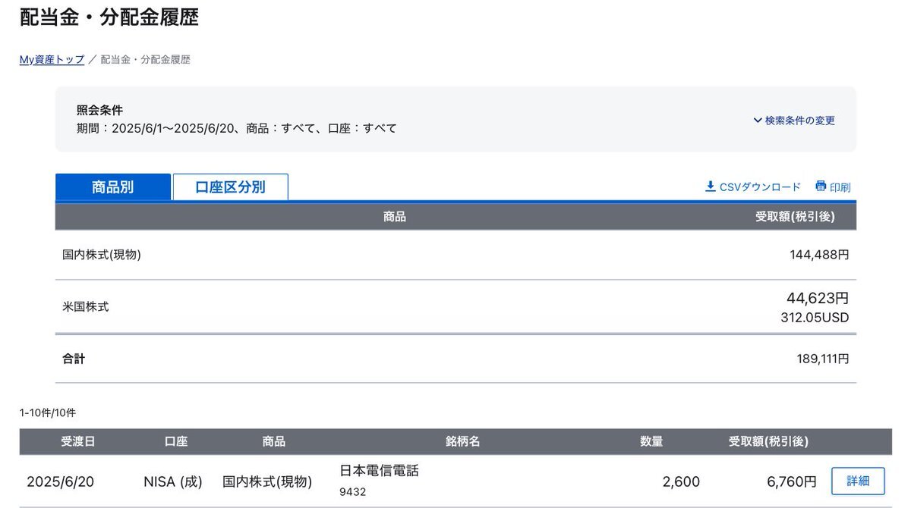Click the 日本電信電話 stock name
Image resolution: width=911 pixels, height=508 pixels.
[x=379, y=471]
